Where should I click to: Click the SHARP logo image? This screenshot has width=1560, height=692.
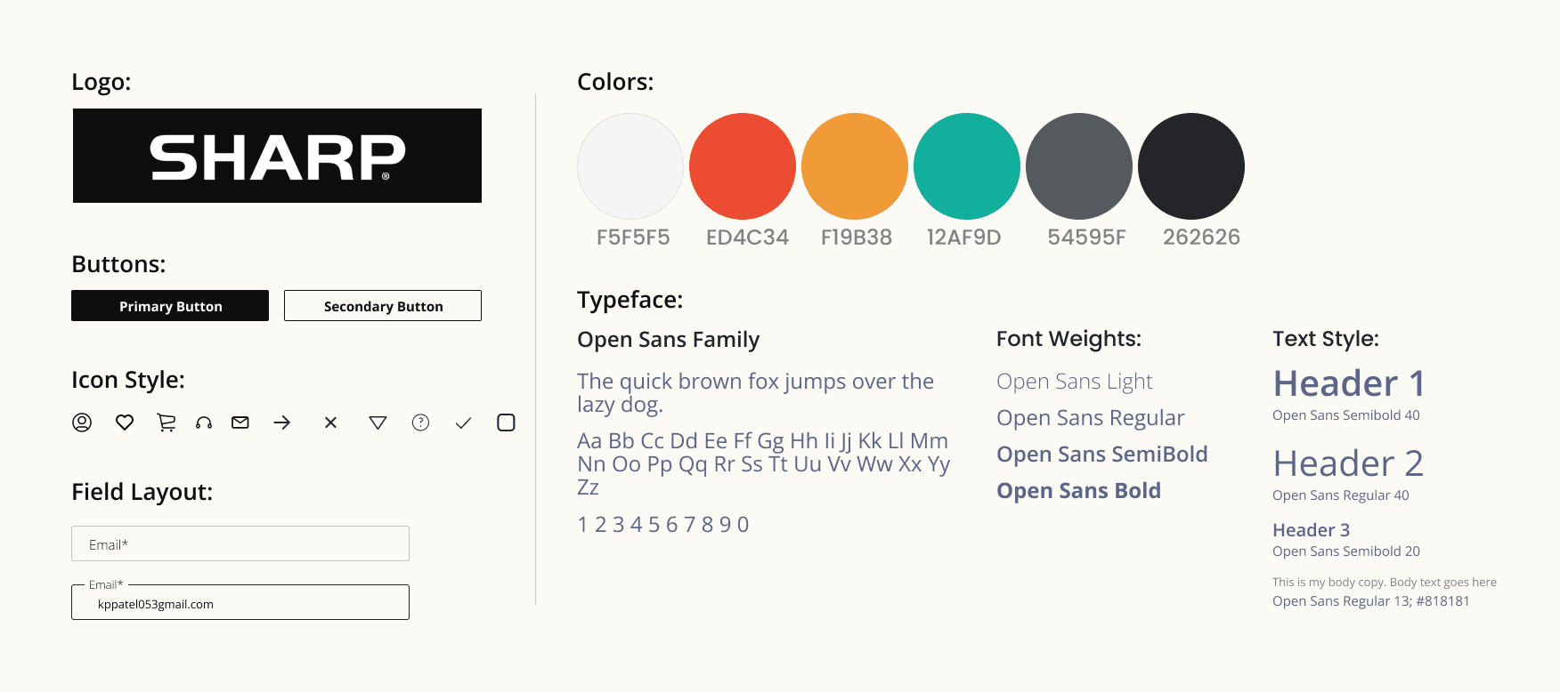tap(277, 156)
